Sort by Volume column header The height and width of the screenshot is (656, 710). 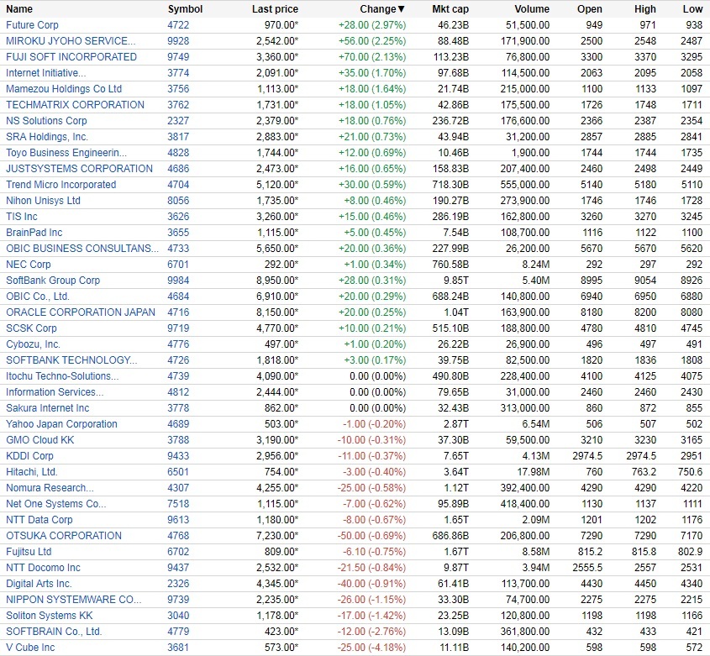532,9
